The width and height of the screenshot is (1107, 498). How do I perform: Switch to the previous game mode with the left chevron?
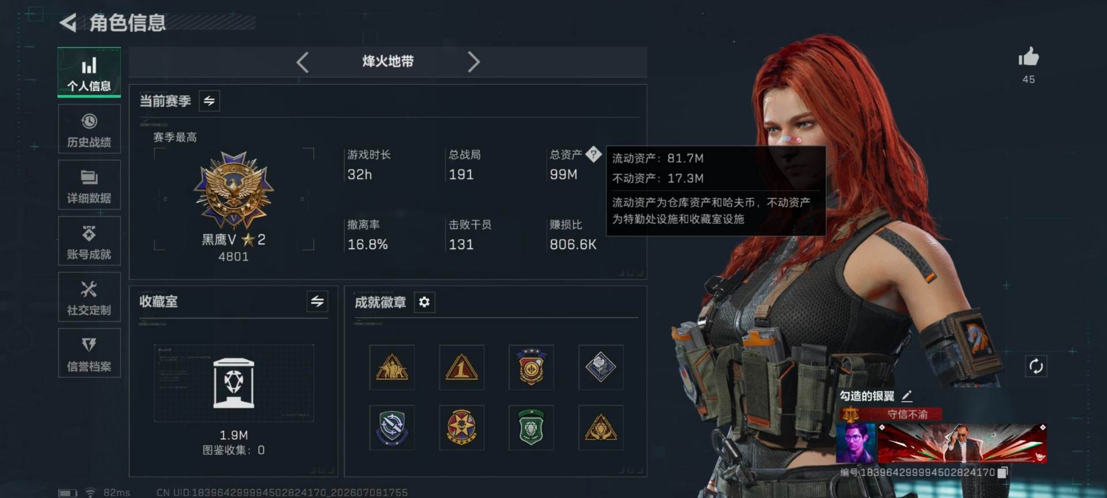303,62
